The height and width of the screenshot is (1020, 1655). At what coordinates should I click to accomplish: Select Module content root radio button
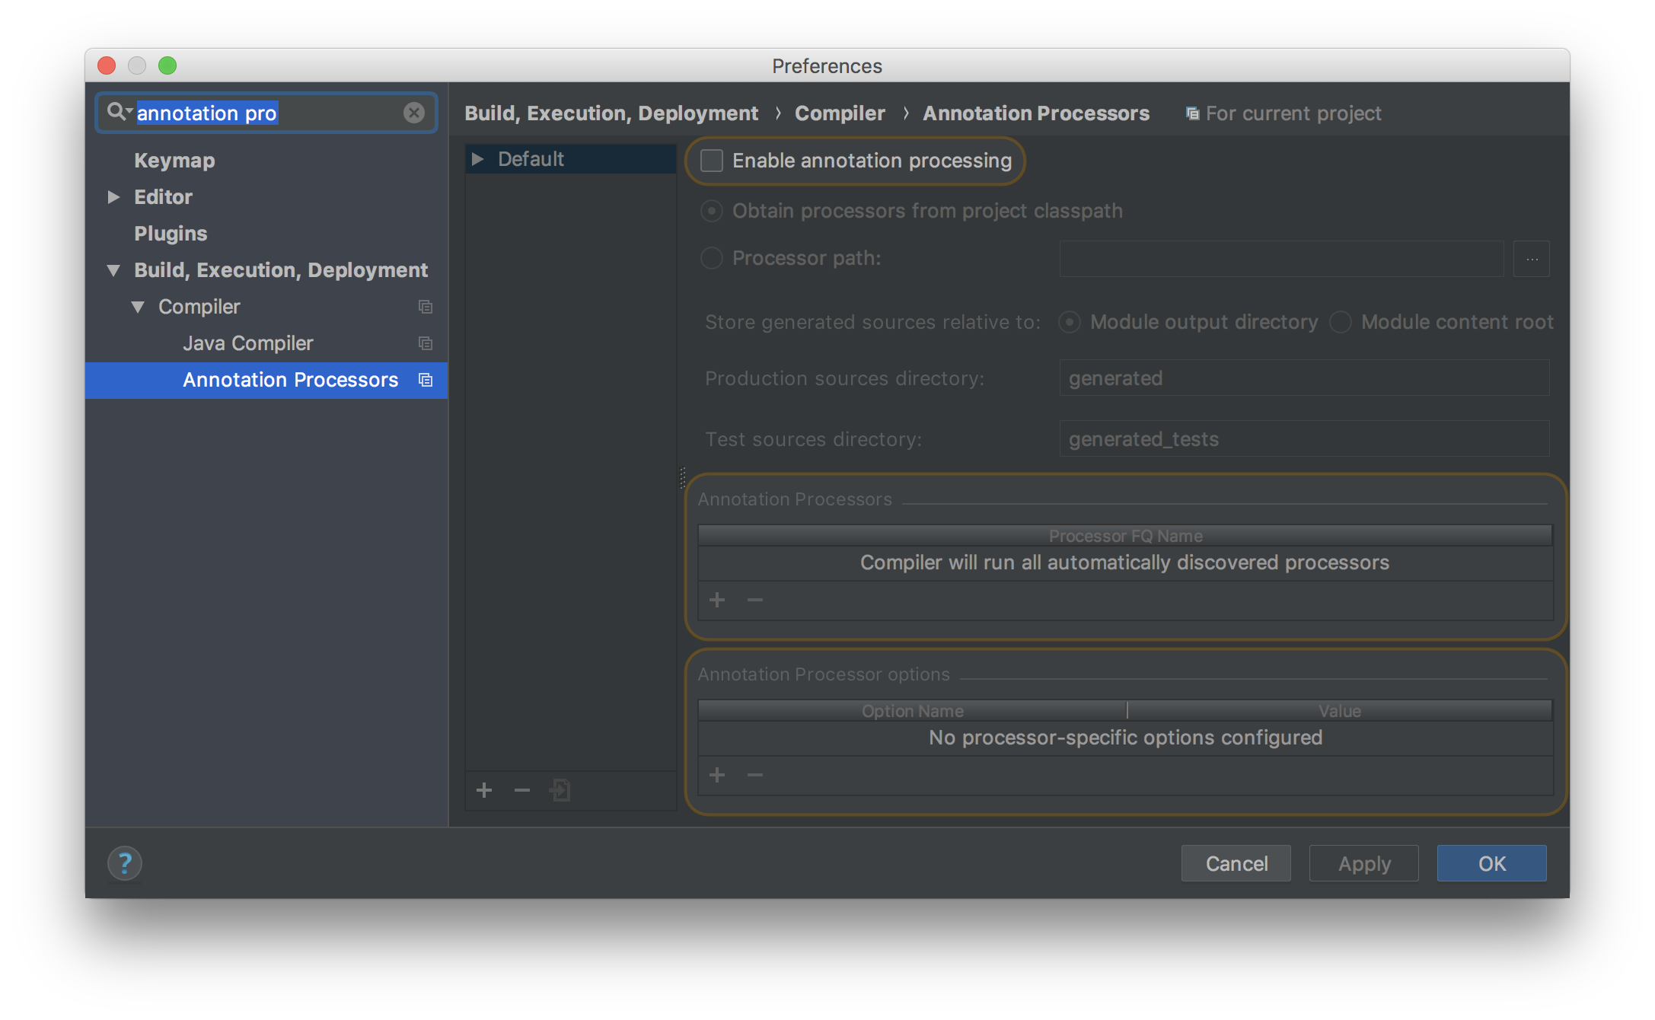(x=1341, y=322)
